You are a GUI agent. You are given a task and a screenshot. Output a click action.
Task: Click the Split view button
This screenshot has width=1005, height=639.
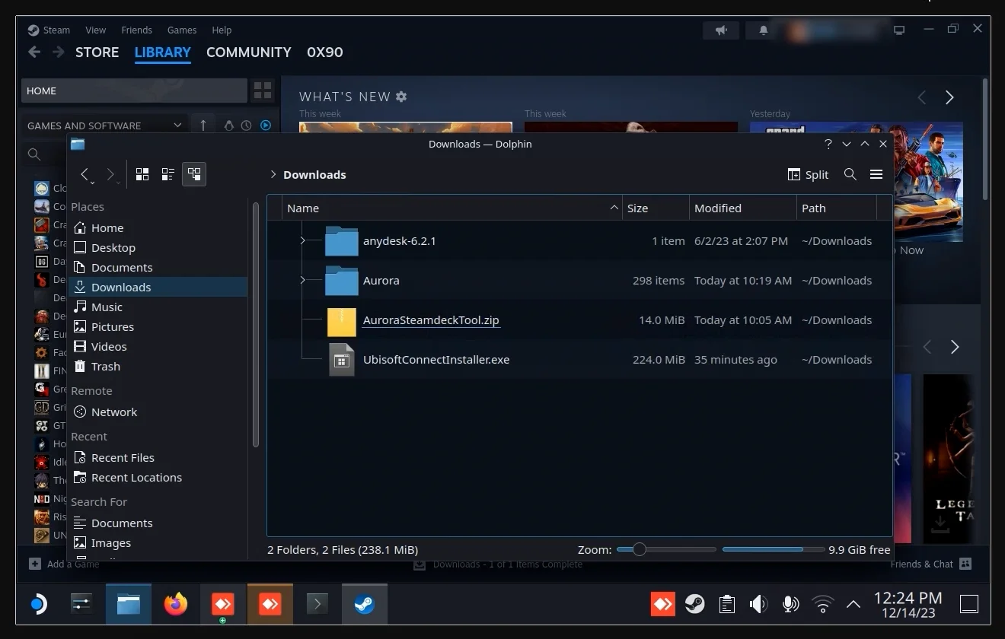tap(808, 174)
